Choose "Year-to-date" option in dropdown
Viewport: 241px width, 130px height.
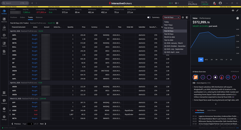click(x=169, y=40)
